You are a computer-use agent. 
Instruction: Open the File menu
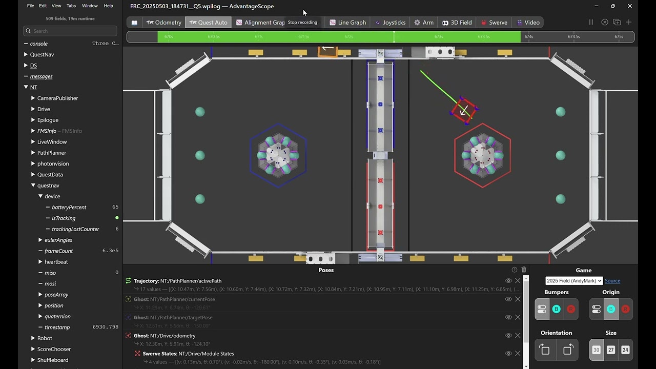30,6
